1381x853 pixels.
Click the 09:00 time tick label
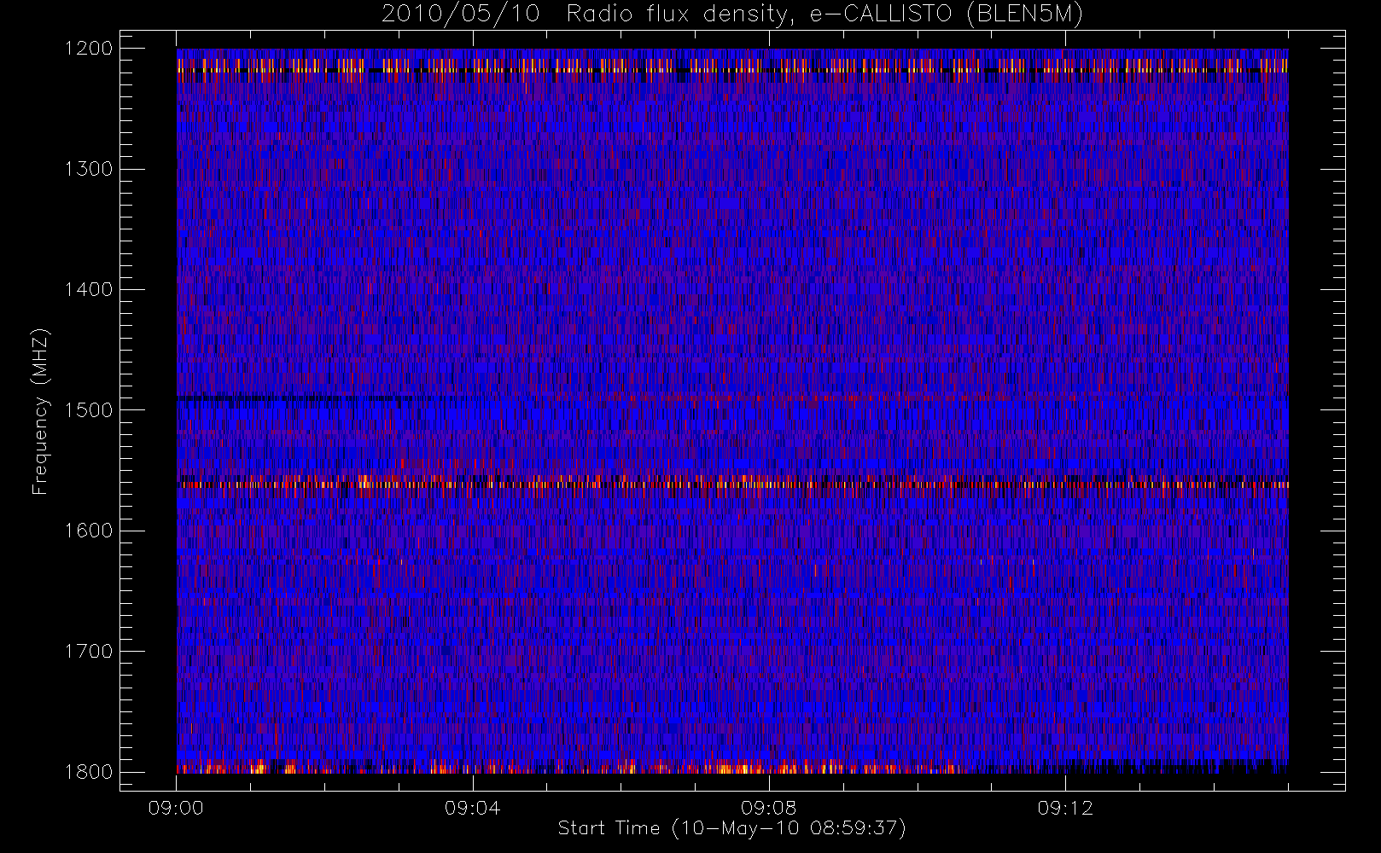(x=176, y=808)
